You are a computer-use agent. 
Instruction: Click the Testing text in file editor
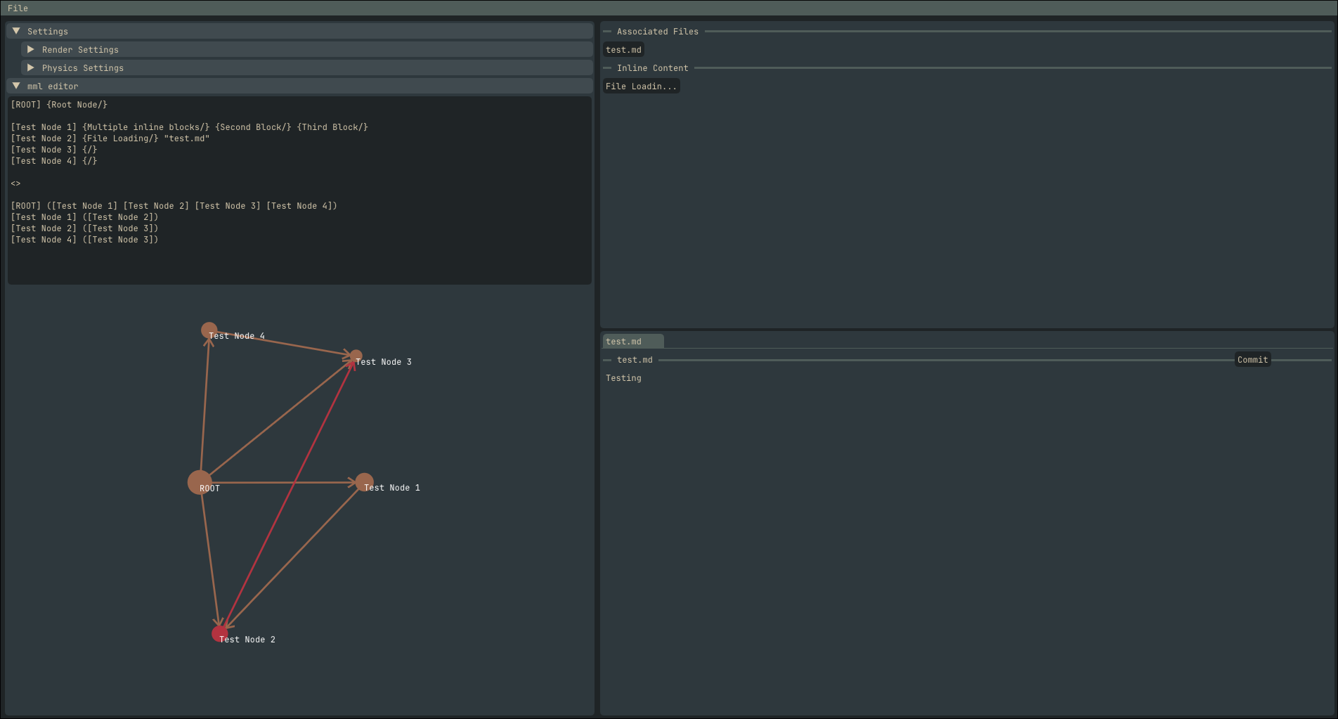click(x=623, y=378)
